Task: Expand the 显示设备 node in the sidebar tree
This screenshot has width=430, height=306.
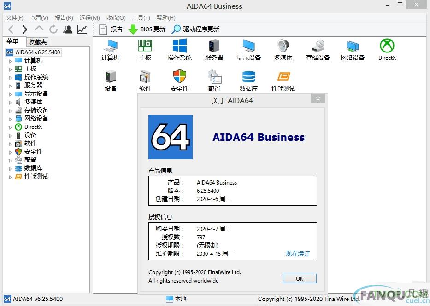Action: click(11, 94)
